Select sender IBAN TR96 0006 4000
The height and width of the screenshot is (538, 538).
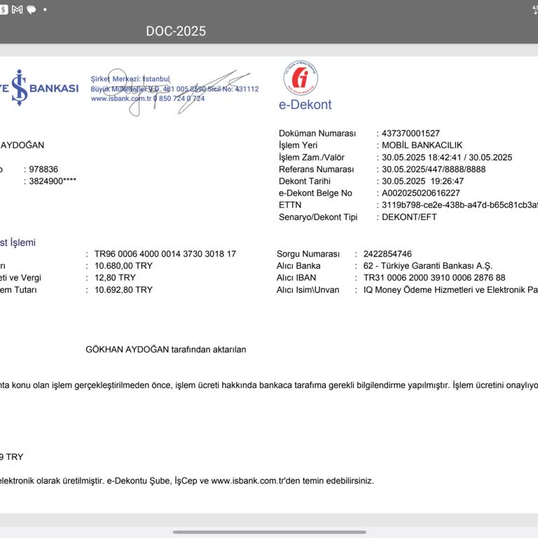pyautogui.click(x=165, y=254)
